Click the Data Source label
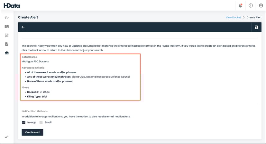 pos(29,57)
